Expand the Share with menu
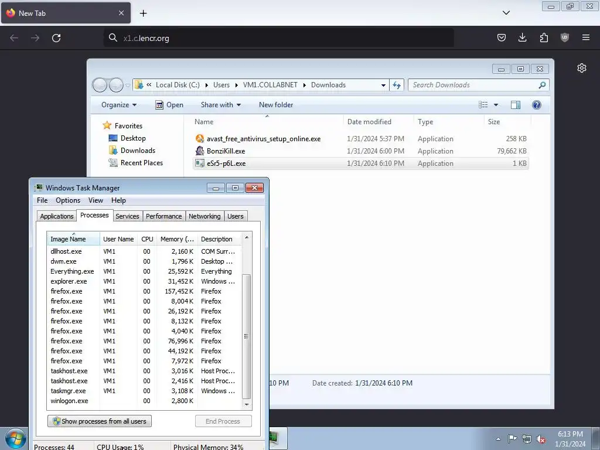This screenshot has height=450, width=600. coord(221,105)
